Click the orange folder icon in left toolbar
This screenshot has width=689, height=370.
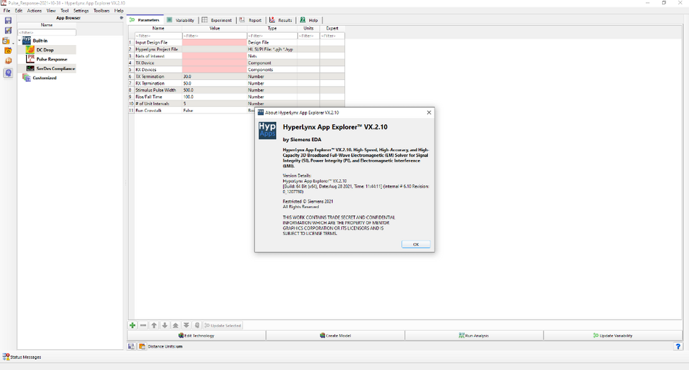(x=8, y=51)
